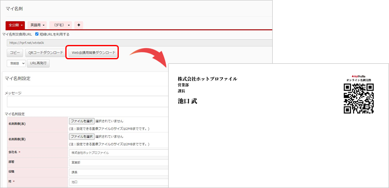Click the QR code image on the card
Viewport: 389px width, 188px height.
pos(358,98)
